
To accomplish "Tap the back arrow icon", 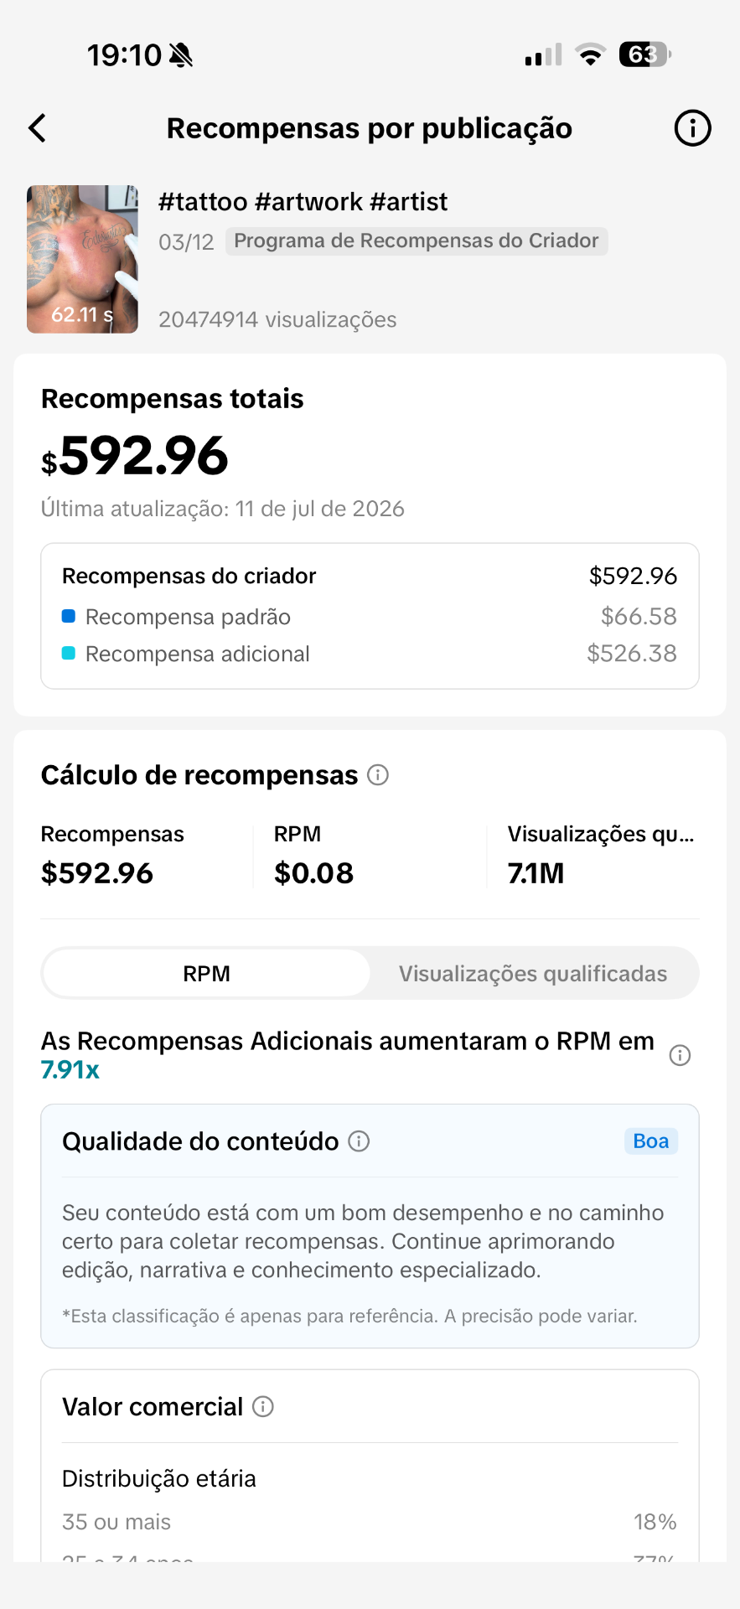I will (38, 128).
